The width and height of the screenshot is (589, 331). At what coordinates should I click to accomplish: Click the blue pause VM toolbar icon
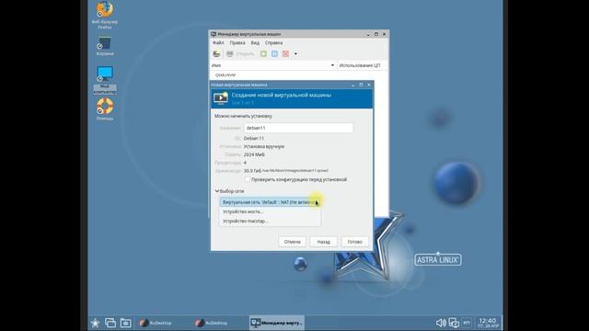tap(274, 54)
